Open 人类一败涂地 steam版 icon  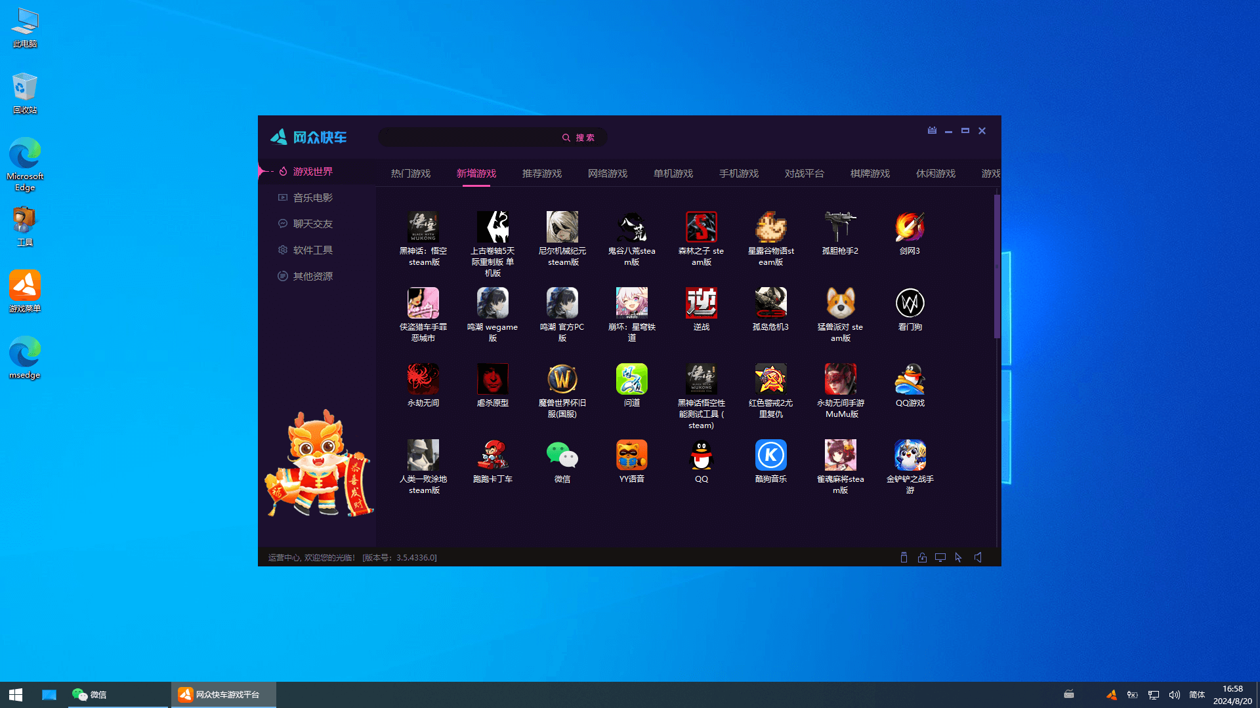423,455
